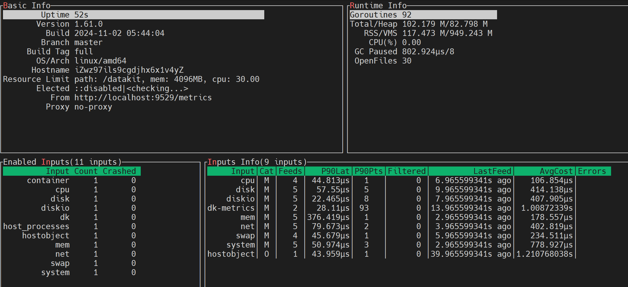Click the LastFeed column header

pos(492,171)
